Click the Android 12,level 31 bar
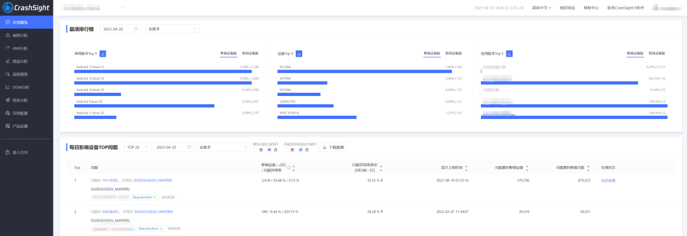This screenshot has height=236, width=687. point(163,71)
